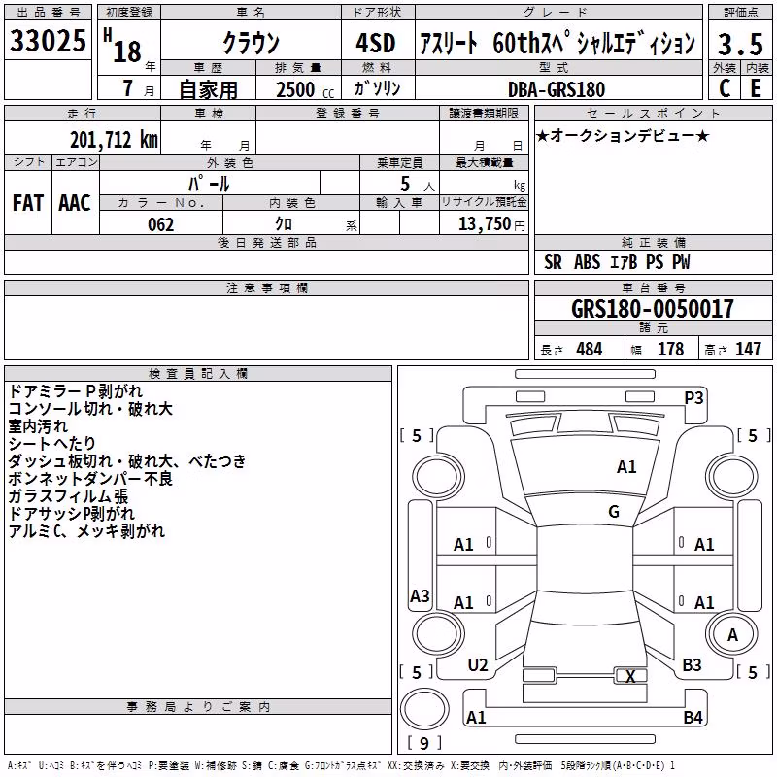Click the note 室内汚れ
The width and height of the screenshot is (777, 777).
point(38,426)
